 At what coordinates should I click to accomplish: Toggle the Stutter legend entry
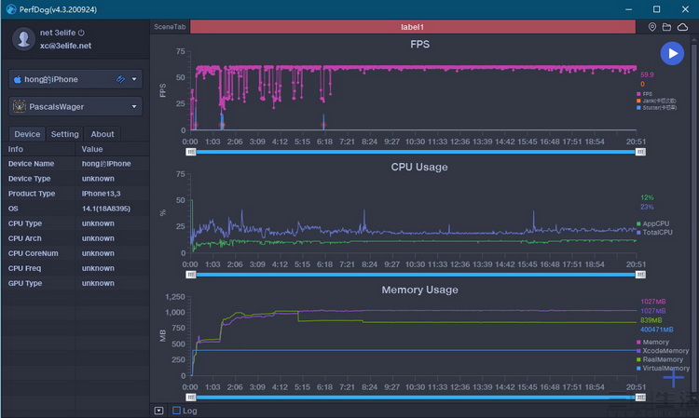656,107
